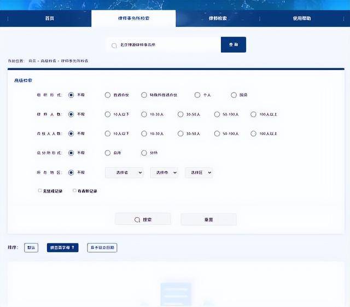Click the 重置 reset button
This screenshot has width=350, height=307.
coord(208,219)
